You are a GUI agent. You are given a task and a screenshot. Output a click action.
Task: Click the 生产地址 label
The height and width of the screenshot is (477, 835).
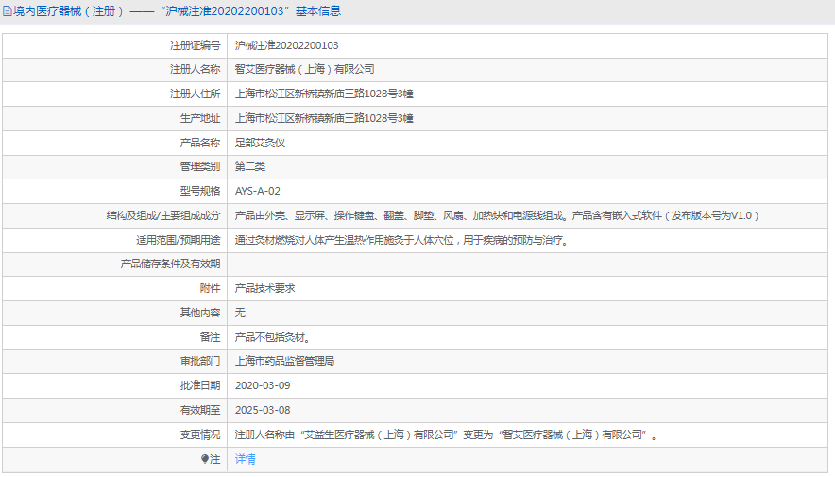pyautogui.click(x=199, y=118)
